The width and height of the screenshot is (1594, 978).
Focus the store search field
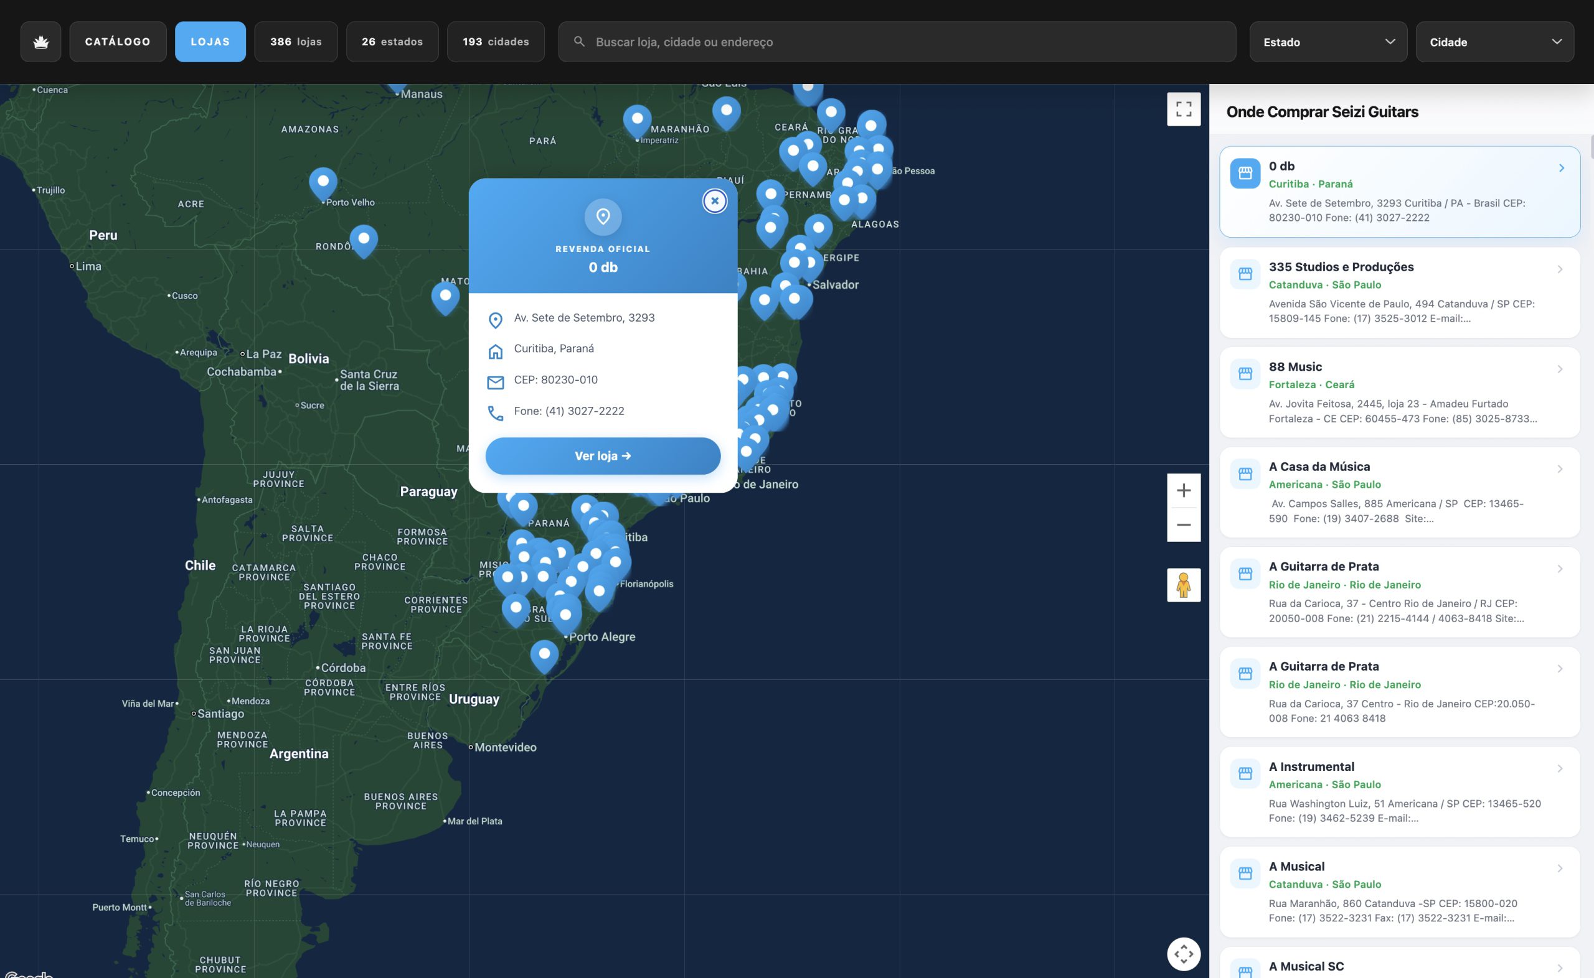click(x=897, y=42)
